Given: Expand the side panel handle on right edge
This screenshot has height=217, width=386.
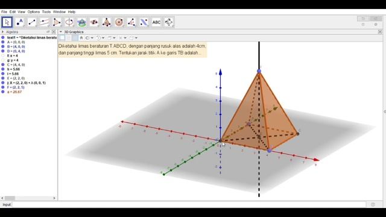Looking at the screenshot, I should point(384,112).
